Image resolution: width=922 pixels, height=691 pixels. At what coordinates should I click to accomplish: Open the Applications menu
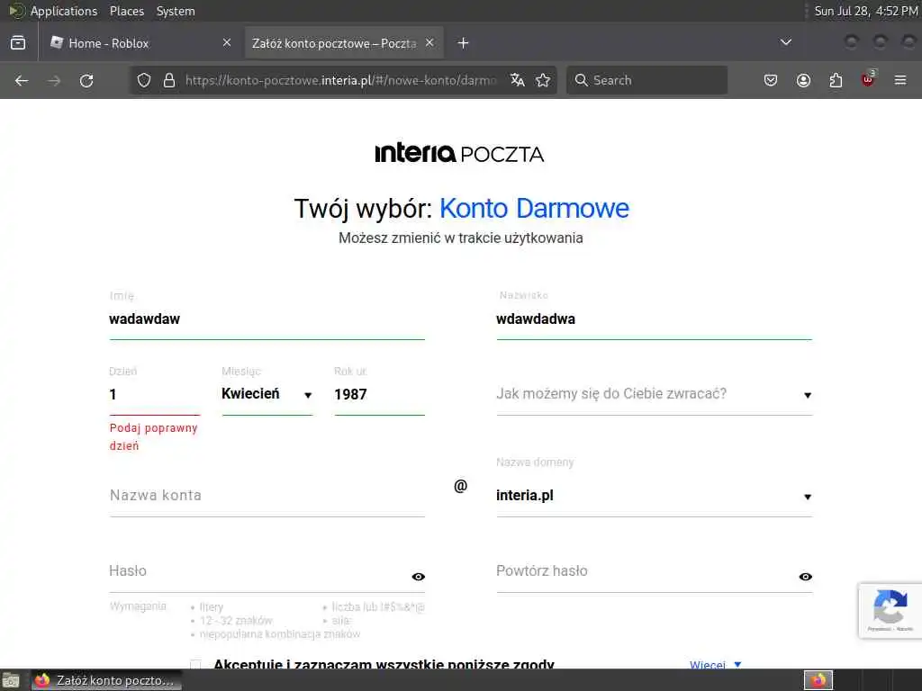click(64, 11)
